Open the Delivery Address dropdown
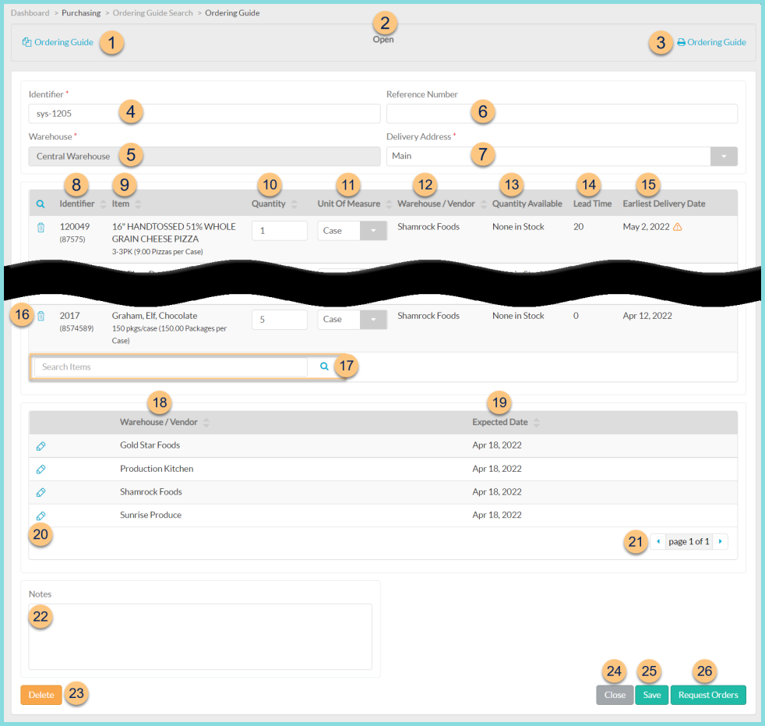Viewport: 765px width, 726px height. coord(724,155)
